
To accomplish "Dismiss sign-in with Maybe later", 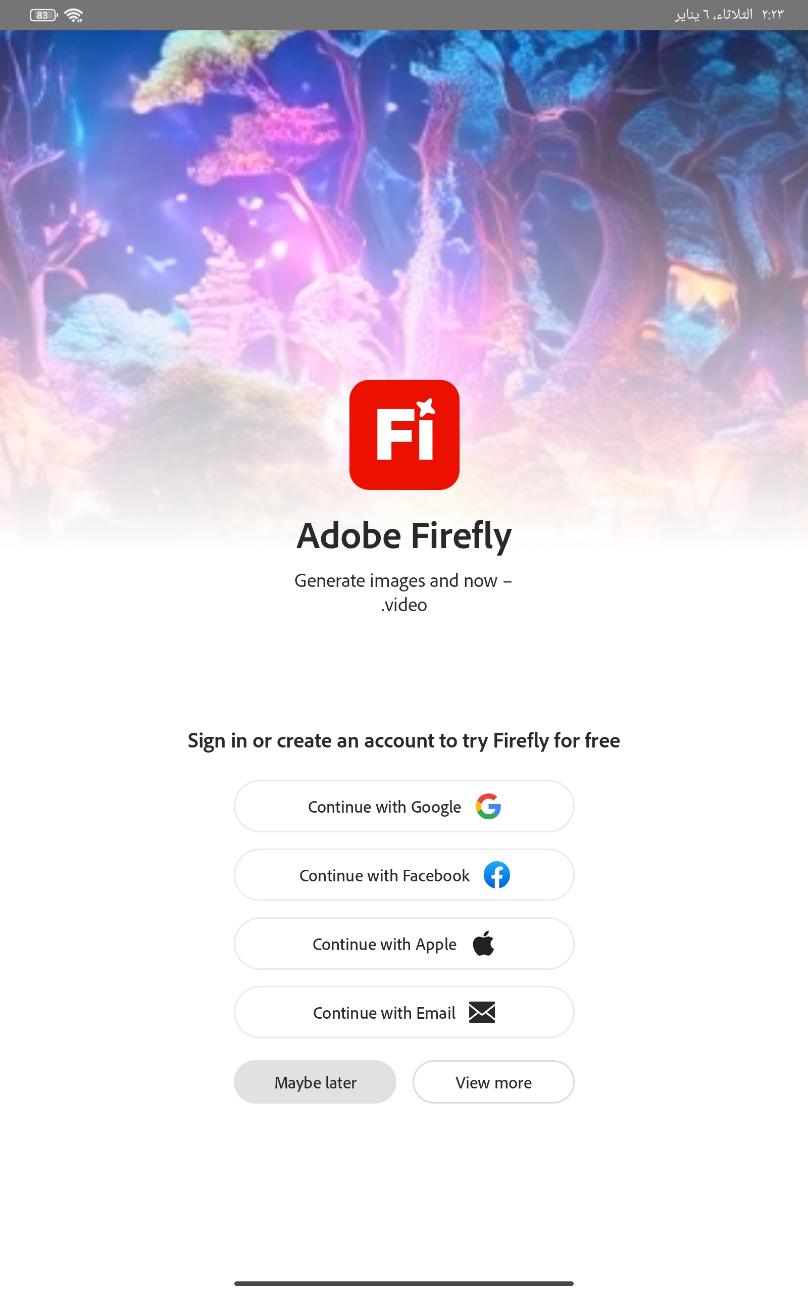I will [x=315, y=1082].
